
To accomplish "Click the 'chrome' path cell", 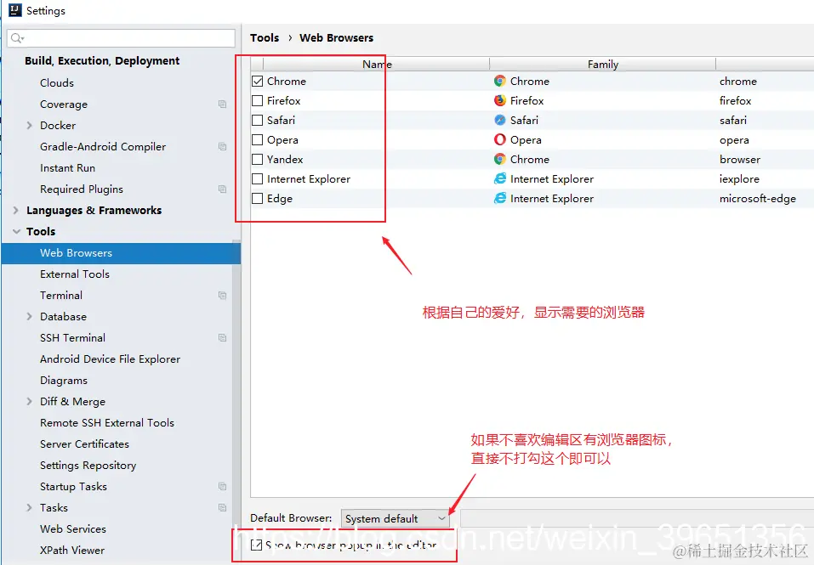I will [x=738, y=81].
